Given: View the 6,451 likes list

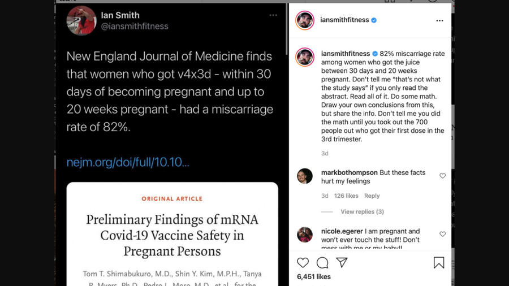Looking at the screenshot, I should [314, 276].
